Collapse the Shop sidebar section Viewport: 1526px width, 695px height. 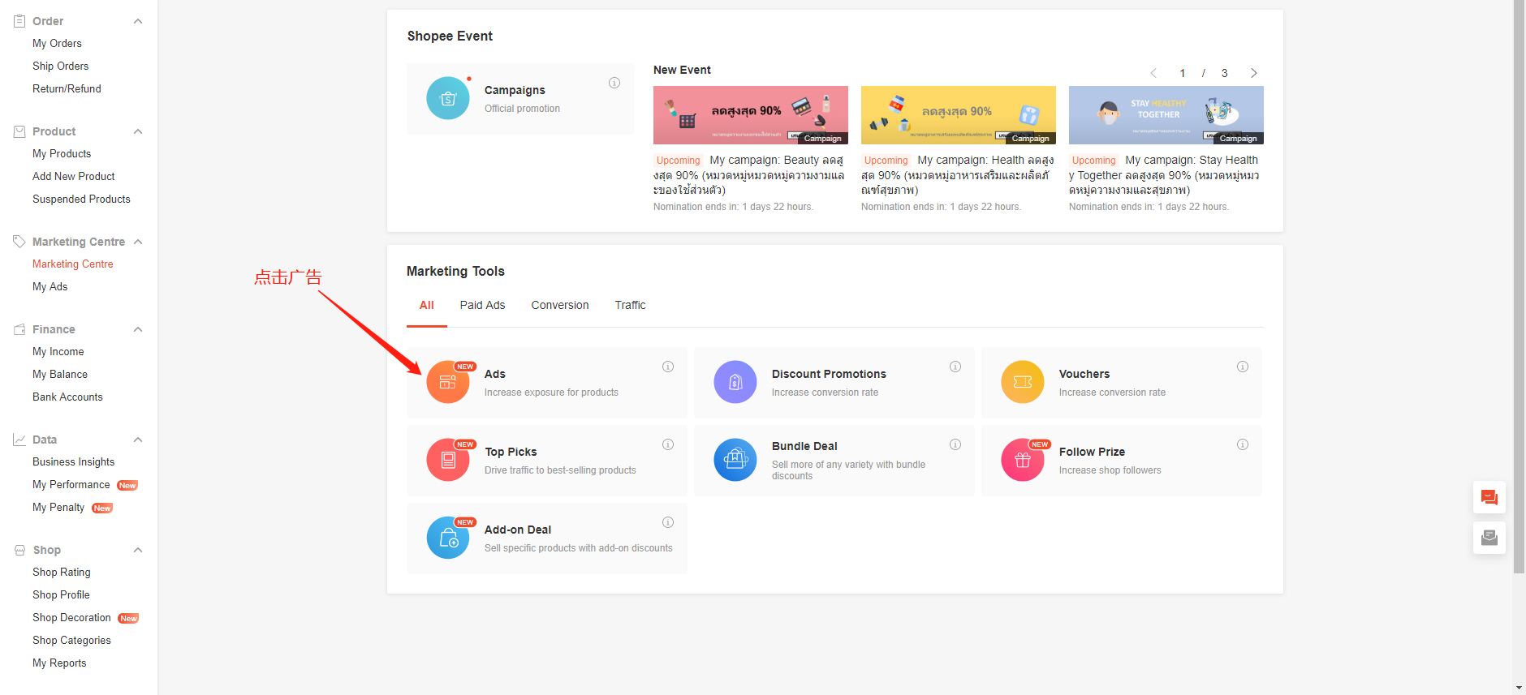pyautogui.click(x=138, y=550)
